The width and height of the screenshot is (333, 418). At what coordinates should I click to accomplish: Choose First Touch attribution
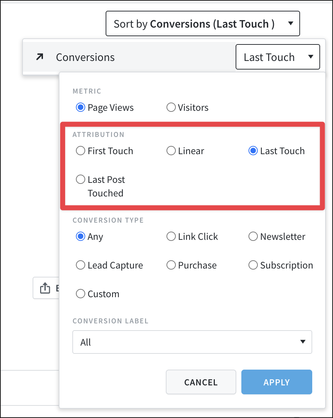tap(81, 151)
